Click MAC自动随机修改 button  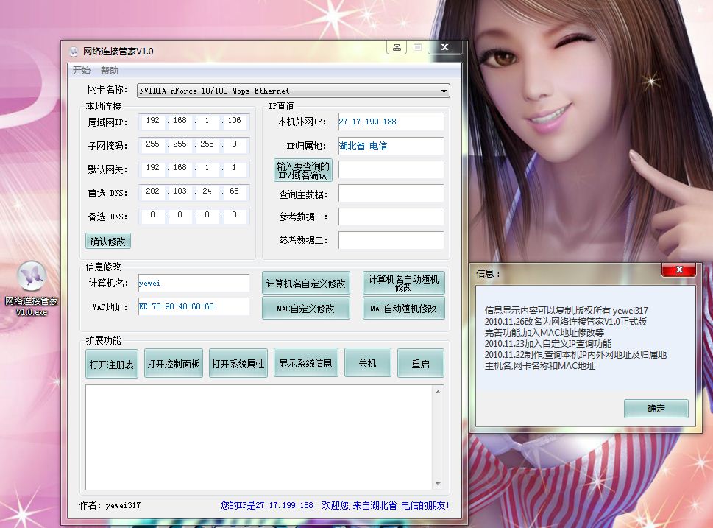tap(403, 309)
